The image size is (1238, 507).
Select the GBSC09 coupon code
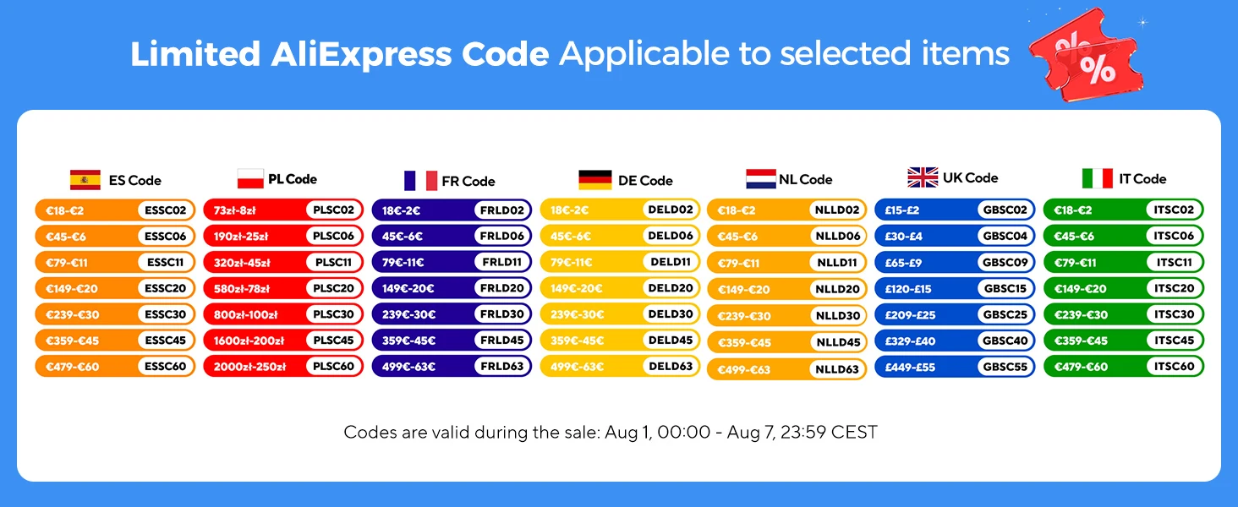(1005, 263)
